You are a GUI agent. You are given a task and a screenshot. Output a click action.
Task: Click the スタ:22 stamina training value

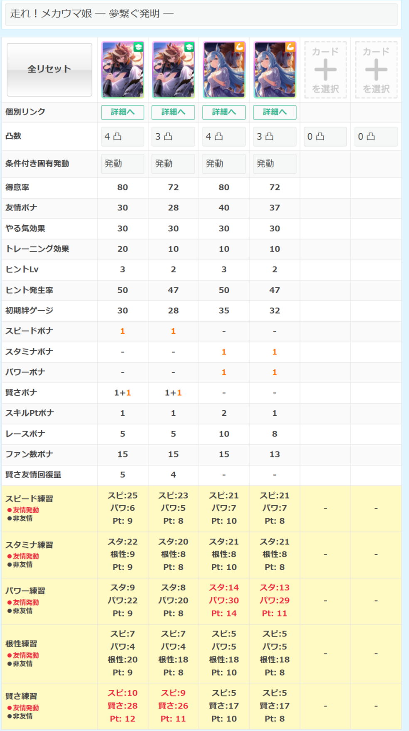(123, 542)
